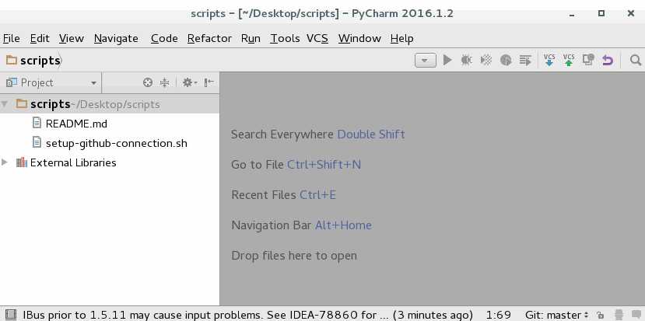Open the Window menu
The height and width of the screenshot is (321, 645).
tap(359, 38)
